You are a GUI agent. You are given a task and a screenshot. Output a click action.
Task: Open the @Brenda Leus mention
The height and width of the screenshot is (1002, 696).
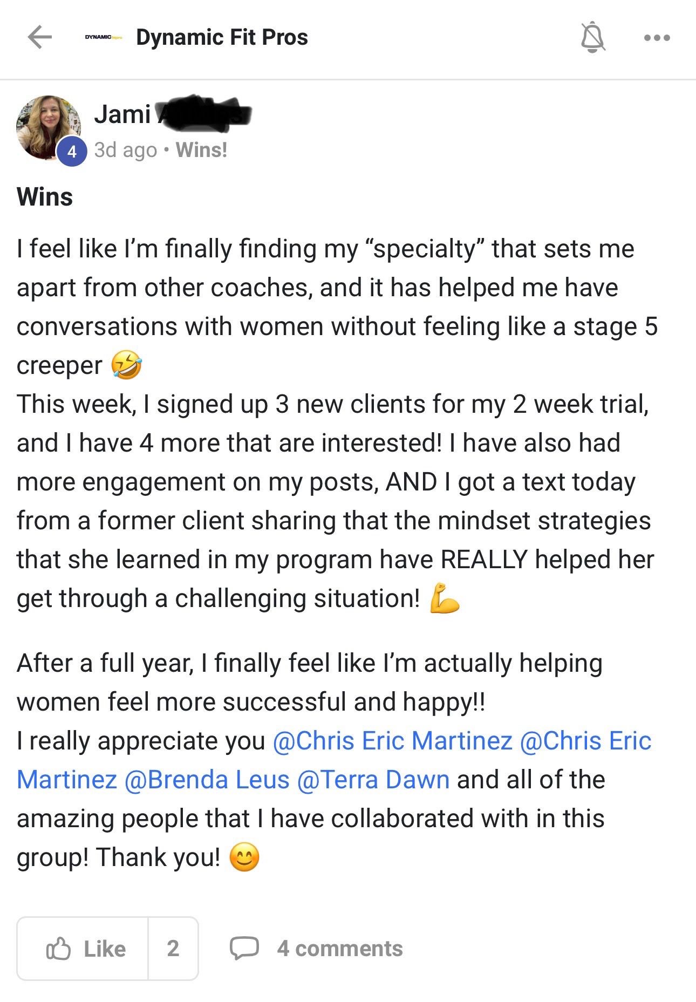tap(207, 780)
